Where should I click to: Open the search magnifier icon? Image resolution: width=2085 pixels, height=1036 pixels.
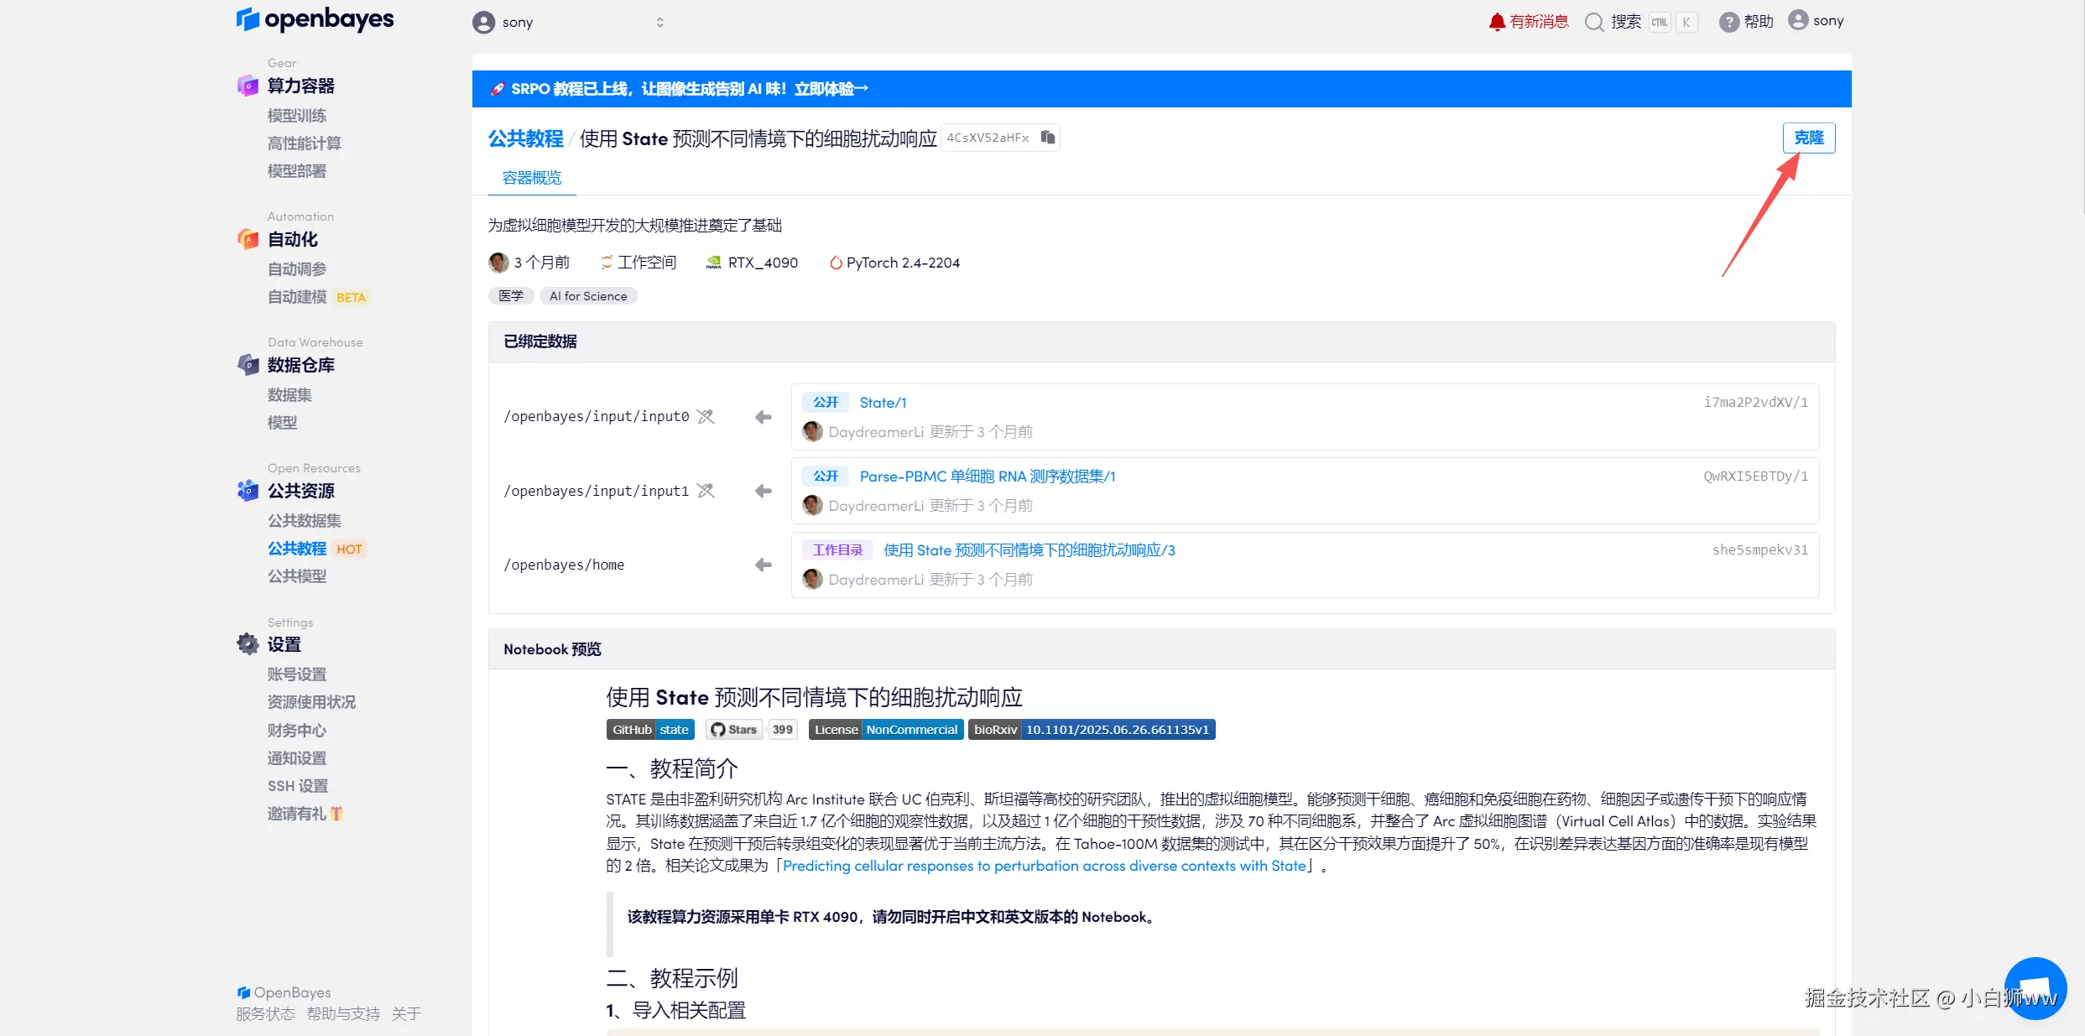coord(1594,22)
